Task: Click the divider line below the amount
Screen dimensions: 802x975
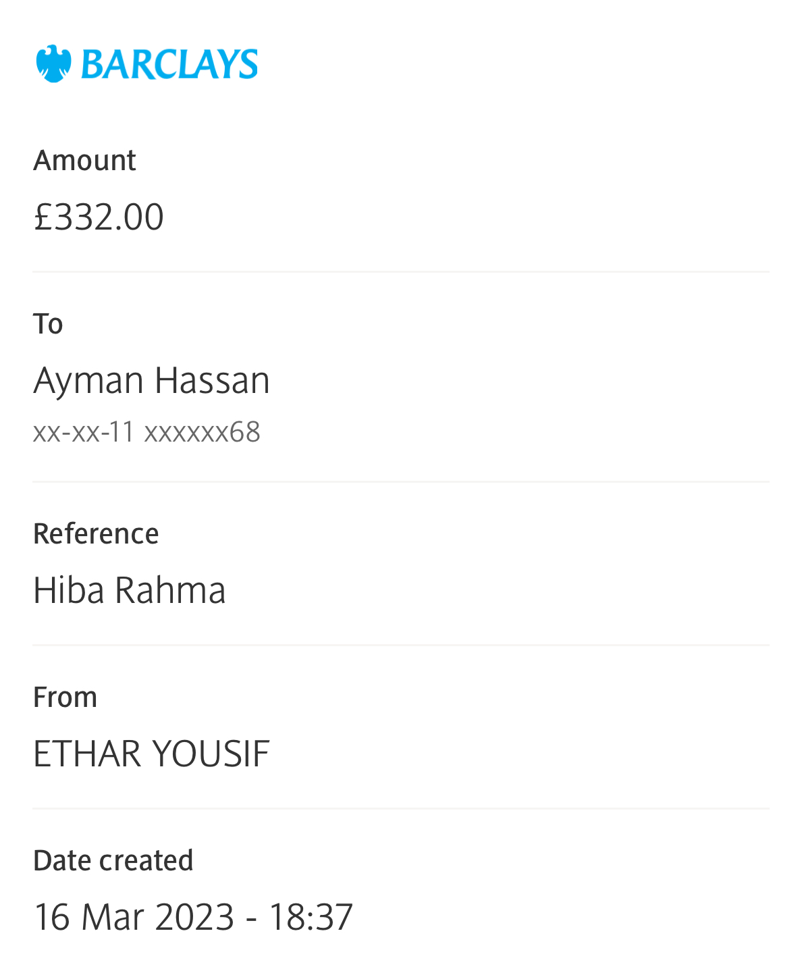Action: [x=401, y=272]
